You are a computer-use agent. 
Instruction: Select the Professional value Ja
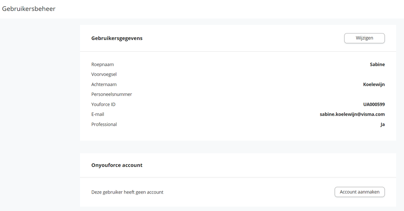[383, 124]
